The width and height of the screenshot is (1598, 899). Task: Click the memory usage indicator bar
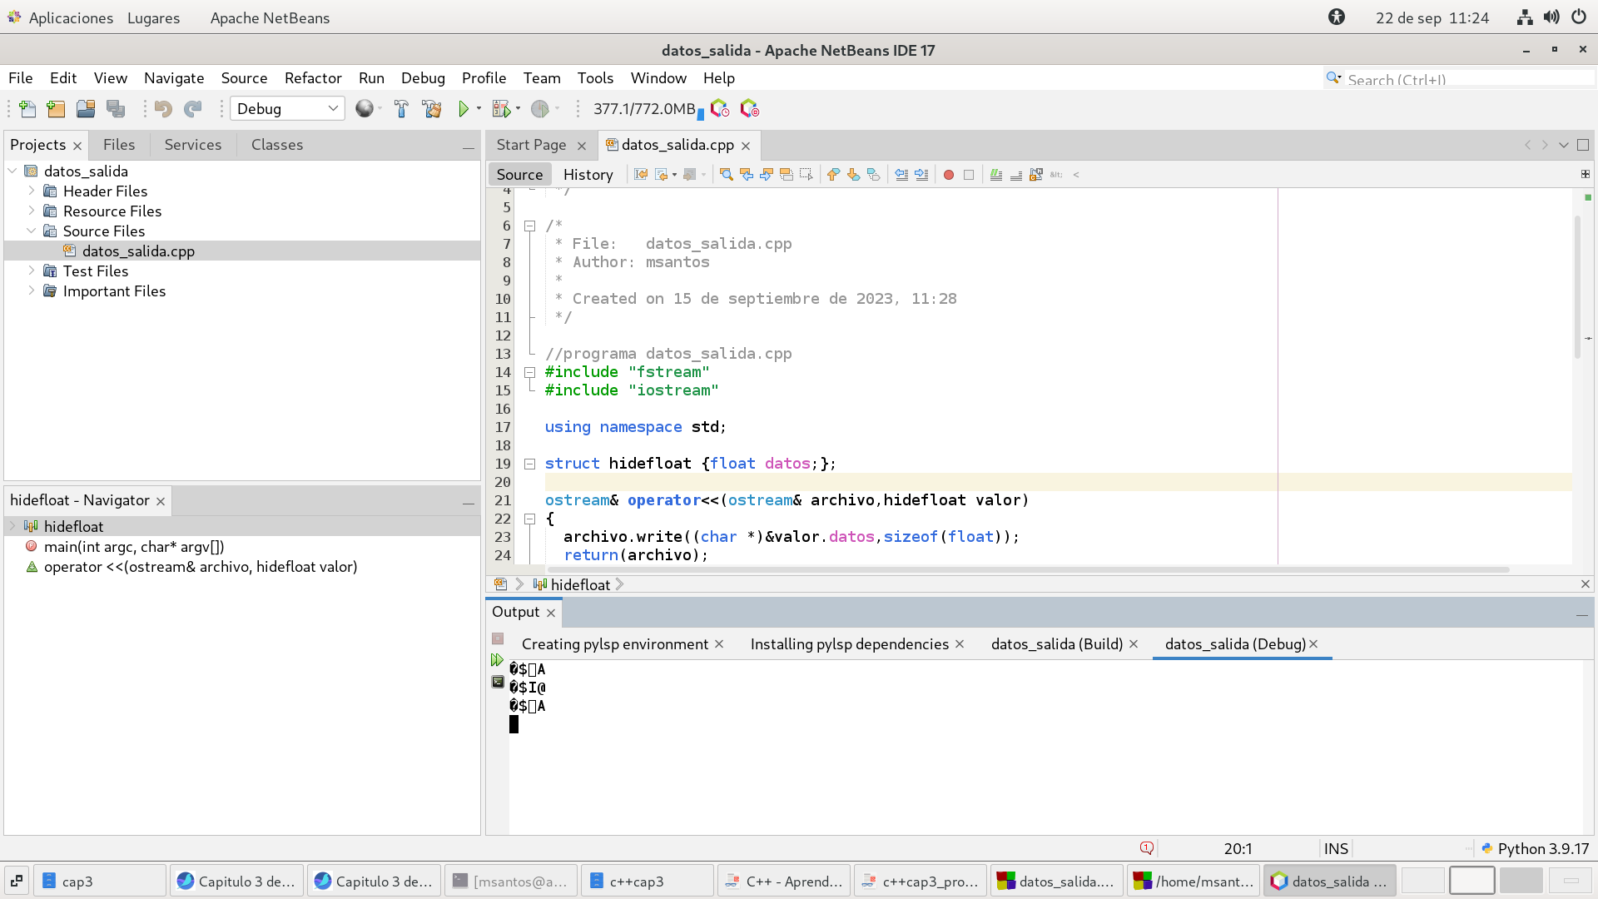644,109
